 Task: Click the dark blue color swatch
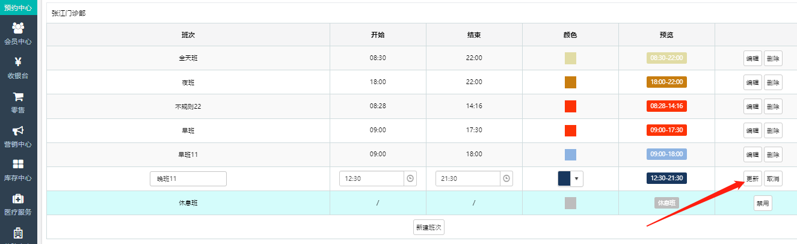click(x=565, y=178)
